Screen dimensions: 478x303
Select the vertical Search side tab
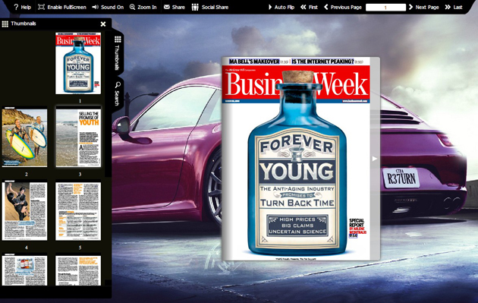tap(118, 93)
